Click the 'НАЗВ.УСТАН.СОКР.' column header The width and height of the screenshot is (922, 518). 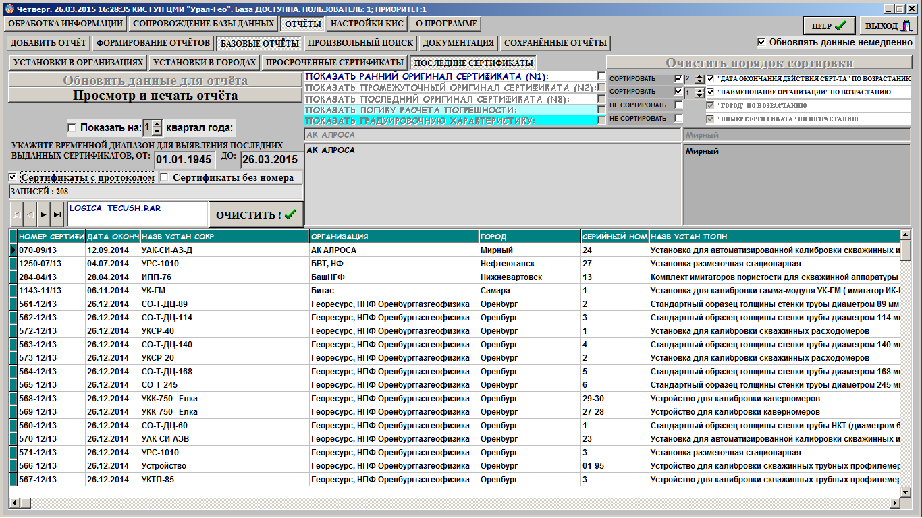coord(225,237)
